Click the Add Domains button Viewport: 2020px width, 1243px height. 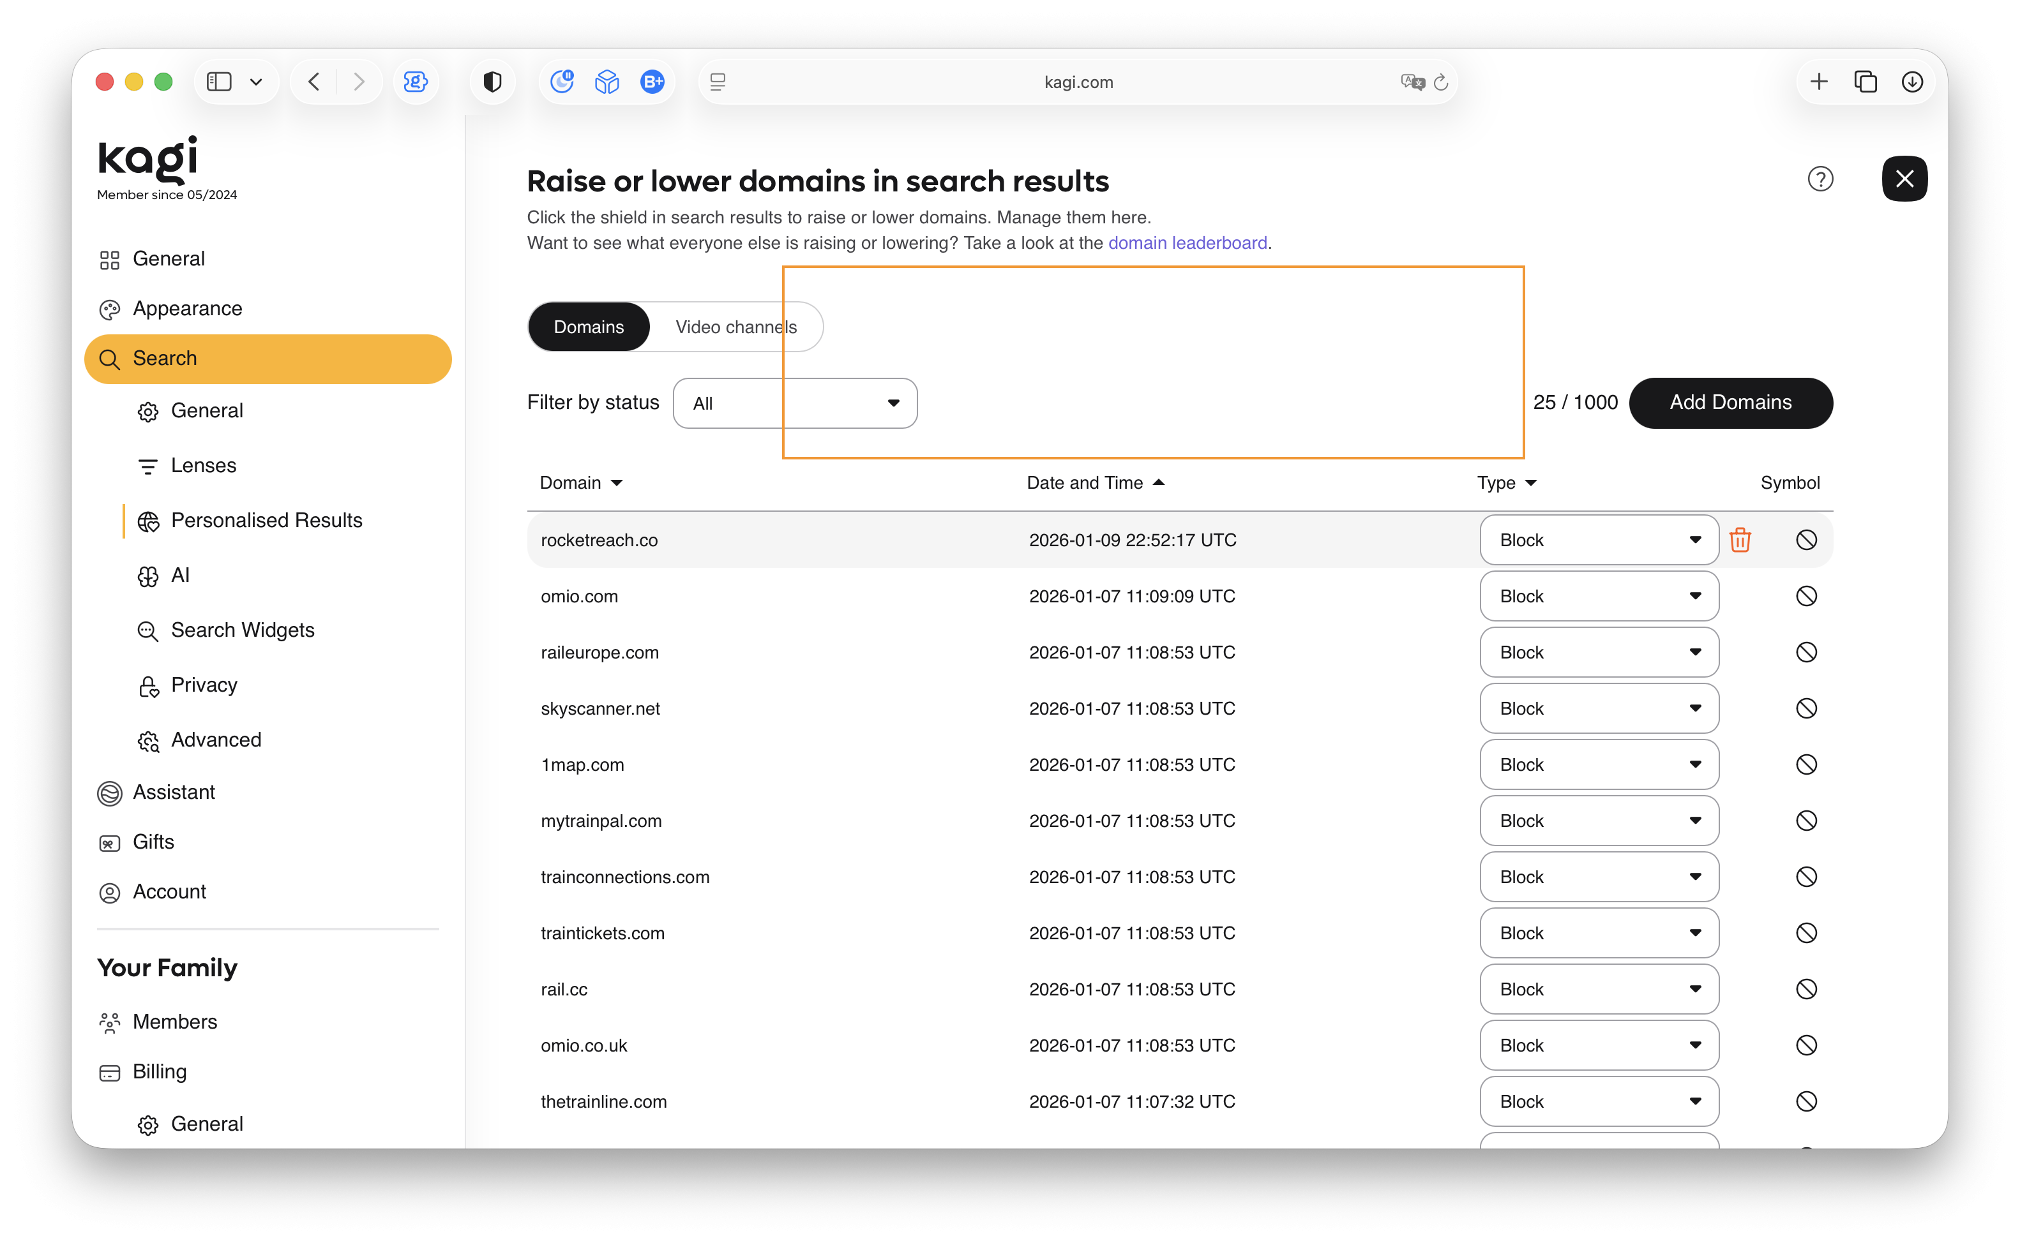pos(1731,403)
